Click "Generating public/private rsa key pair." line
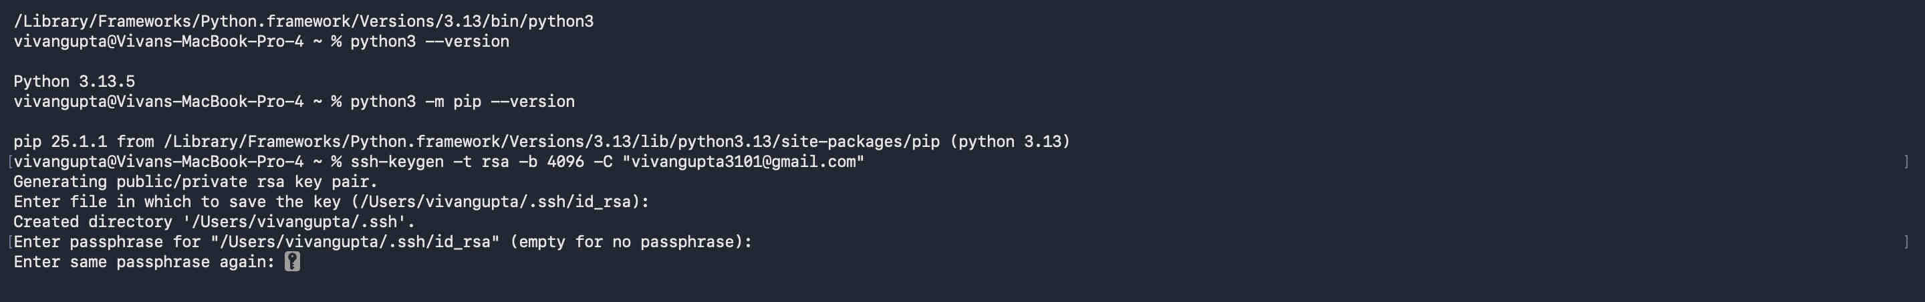 click(195, 182)
